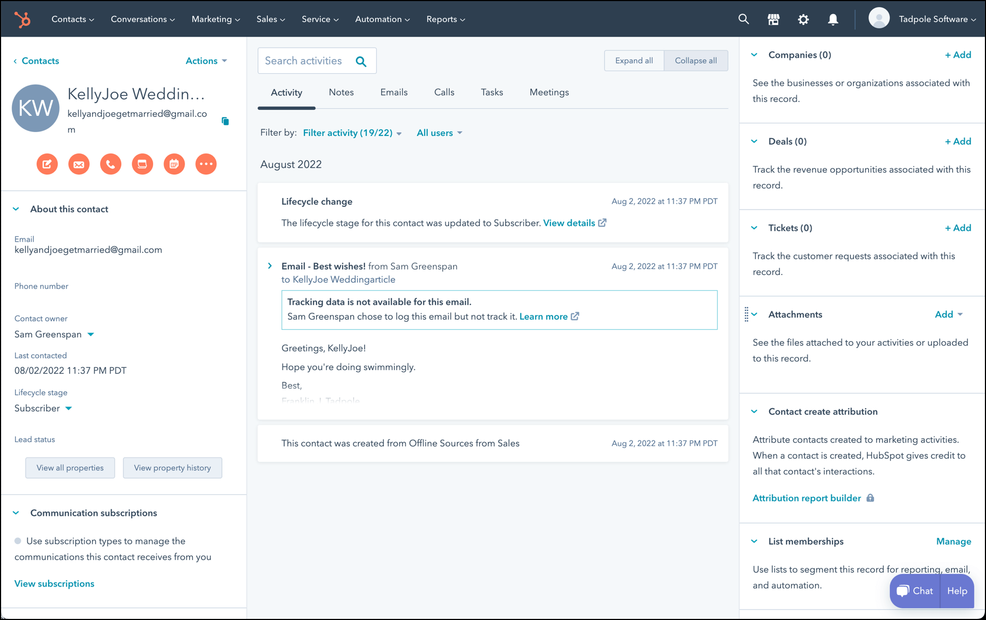Click the user avatar in top bar

click(x=879, y=18)
